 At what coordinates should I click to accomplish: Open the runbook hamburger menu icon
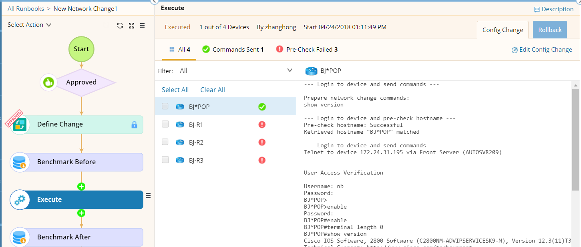point(142,26)
